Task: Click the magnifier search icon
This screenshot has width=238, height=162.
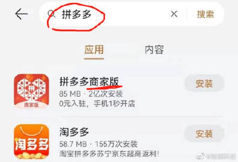Action: tap(52, 14)
